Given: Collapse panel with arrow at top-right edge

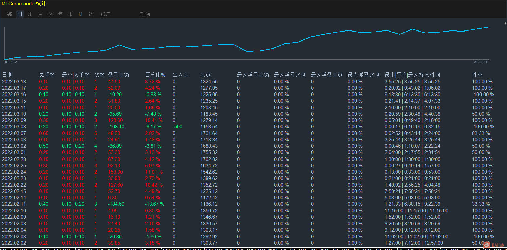Looking at the screenshot, I should click(x=505, y=23).
